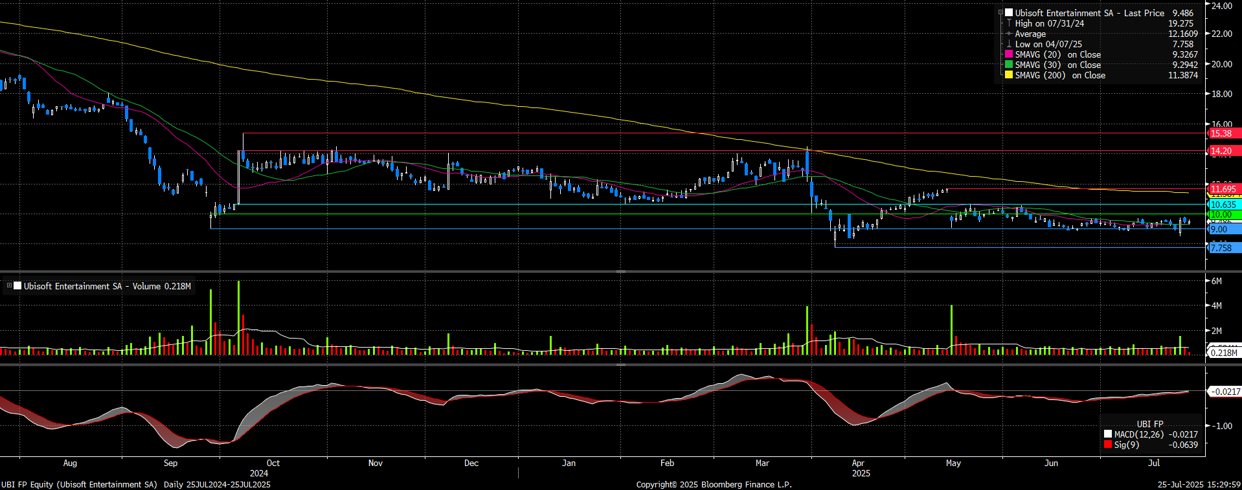1242x490 pixels.
Task: Select 'Ubisoft Entertainment SA - Volume 0.218M' label
Action: tap(107, 286)
